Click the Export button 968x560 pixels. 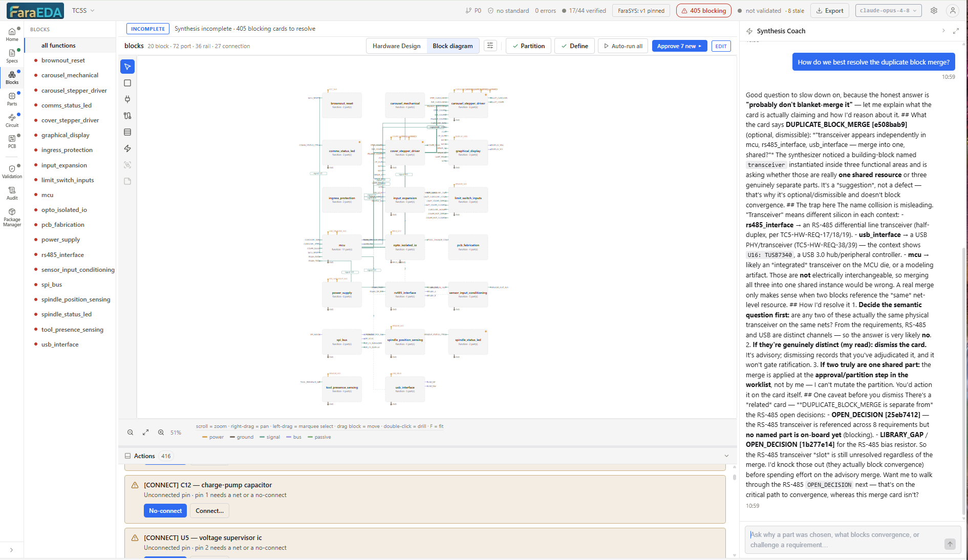(830, 10)
